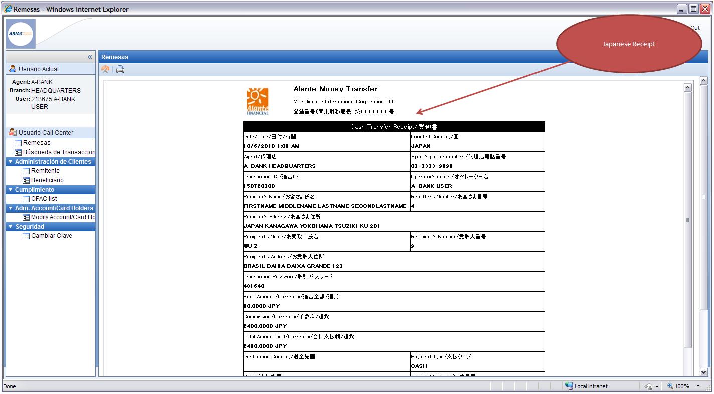Open Búsqueda de Transaccion in the sidebar

pos(59,152)
